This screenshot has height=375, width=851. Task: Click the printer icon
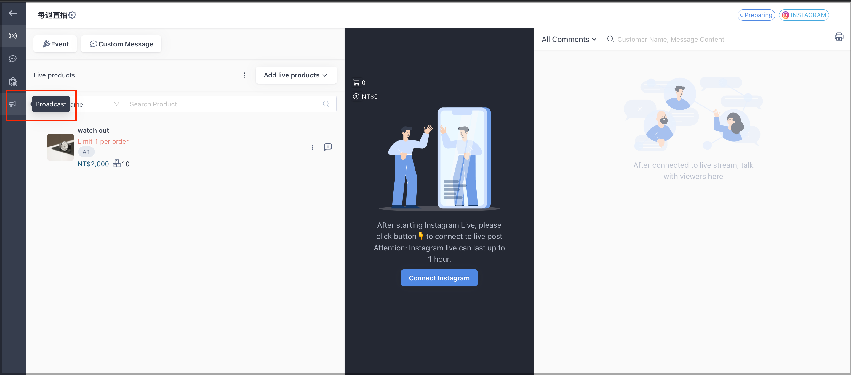839,37
